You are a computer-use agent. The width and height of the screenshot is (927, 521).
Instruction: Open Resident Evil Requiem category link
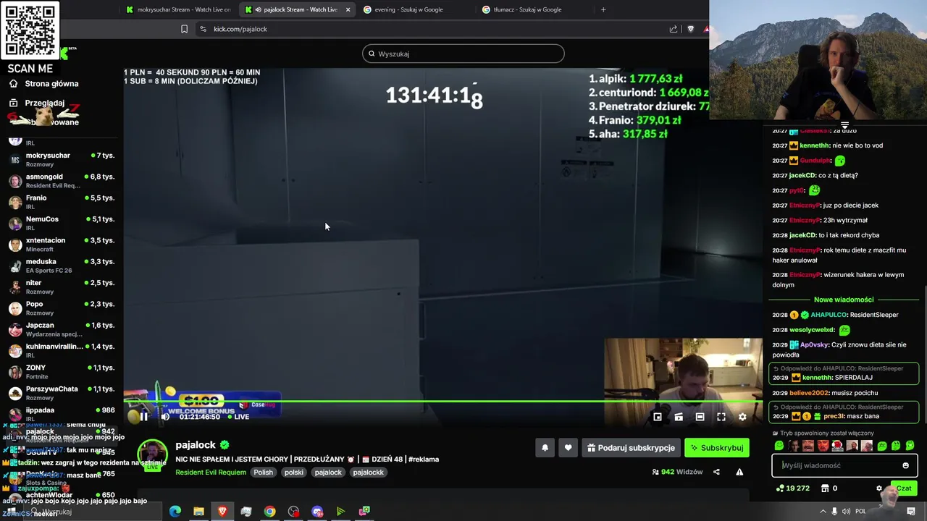pyautogui.click(x=210, y=473)
